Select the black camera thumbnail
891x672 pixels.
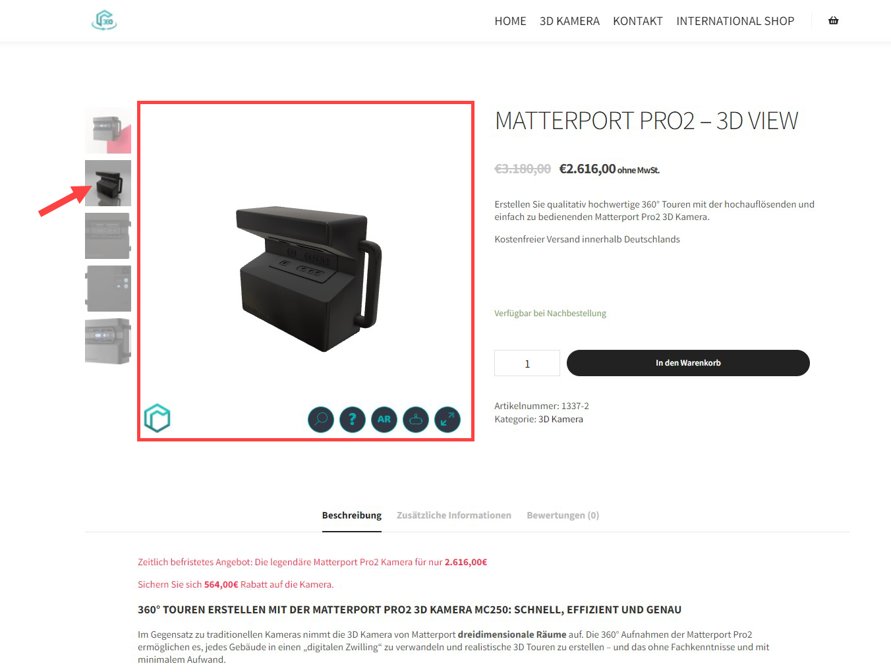coord(108,183)
